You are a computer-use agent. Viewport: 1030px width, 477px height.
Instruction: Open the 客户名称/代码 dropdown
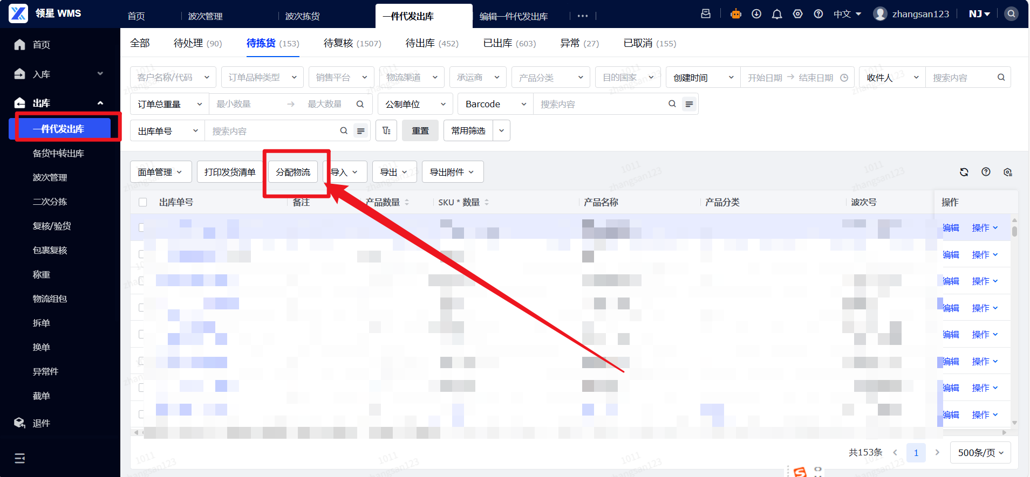click(173, 78)
